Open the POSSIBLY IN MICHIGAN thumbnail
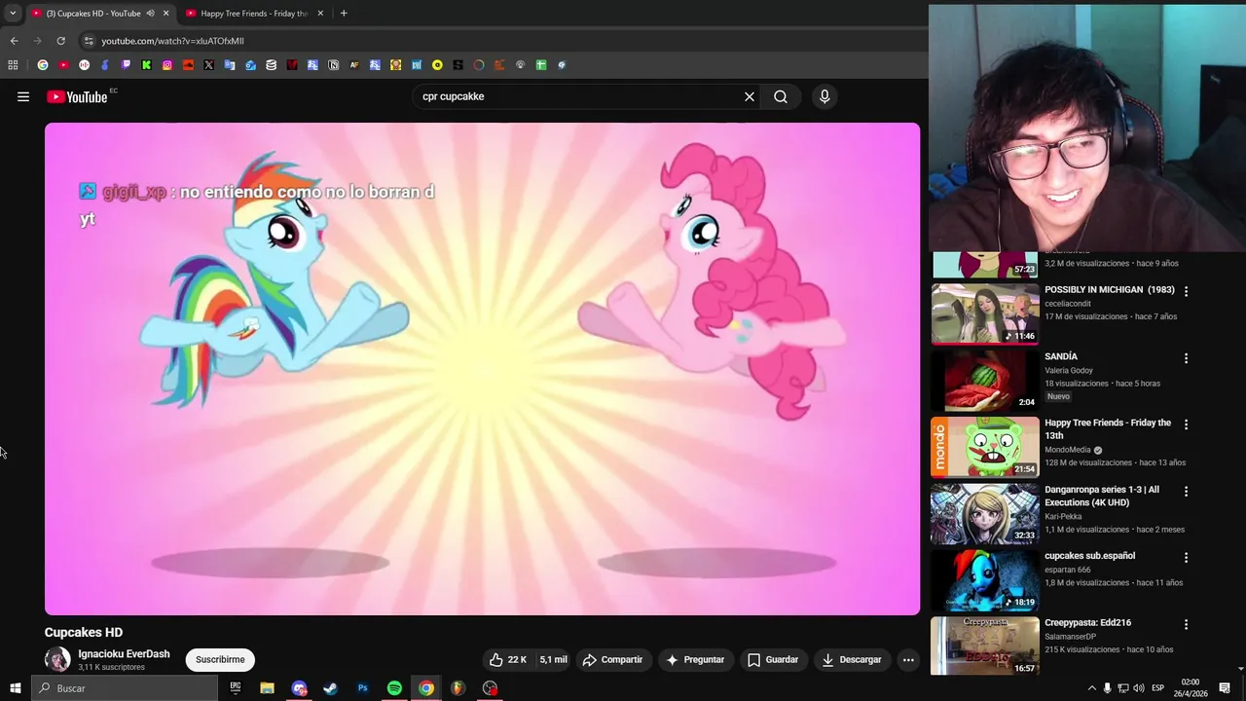 click(x=984, y=314)
